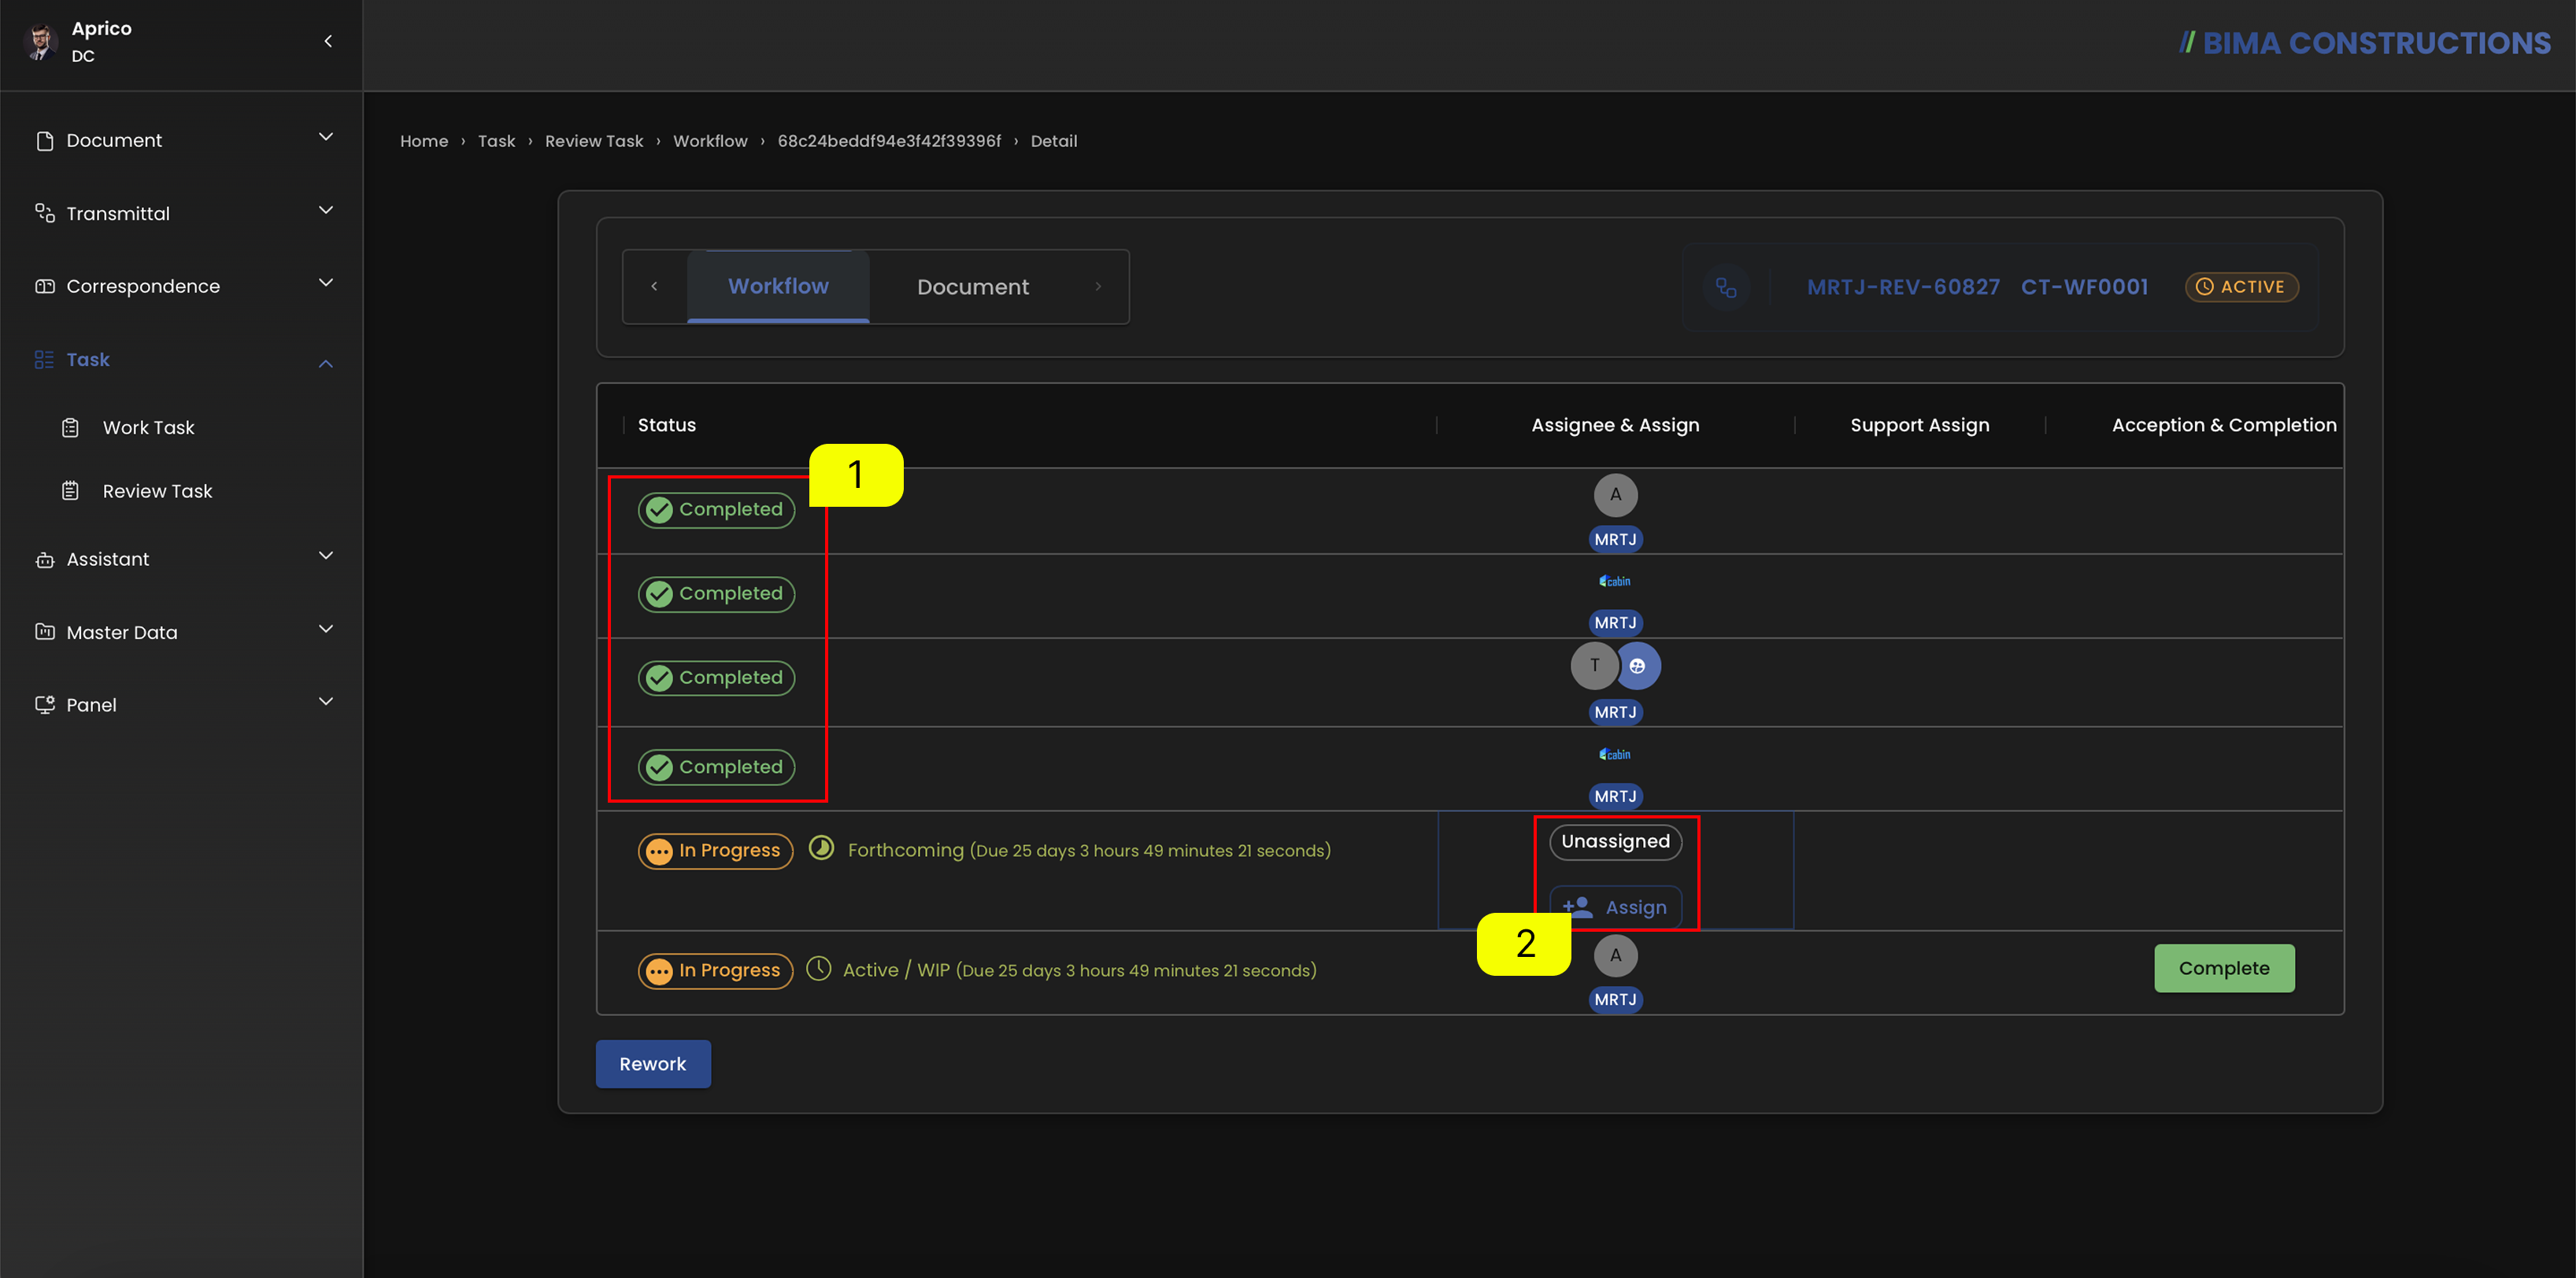Expand the Document section chevron
2576x1278 pixels.
tap(326, 137)
